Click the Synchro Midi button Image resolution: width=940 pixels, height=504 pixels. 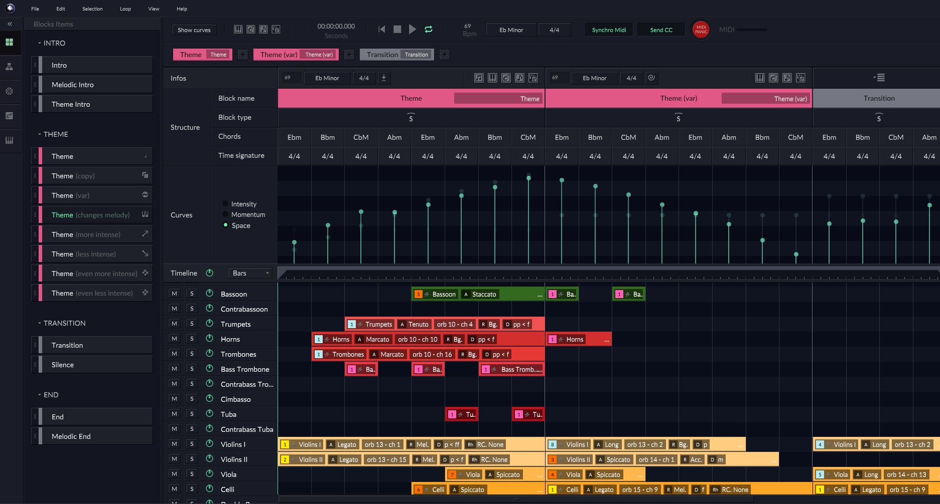pos(609,30)
